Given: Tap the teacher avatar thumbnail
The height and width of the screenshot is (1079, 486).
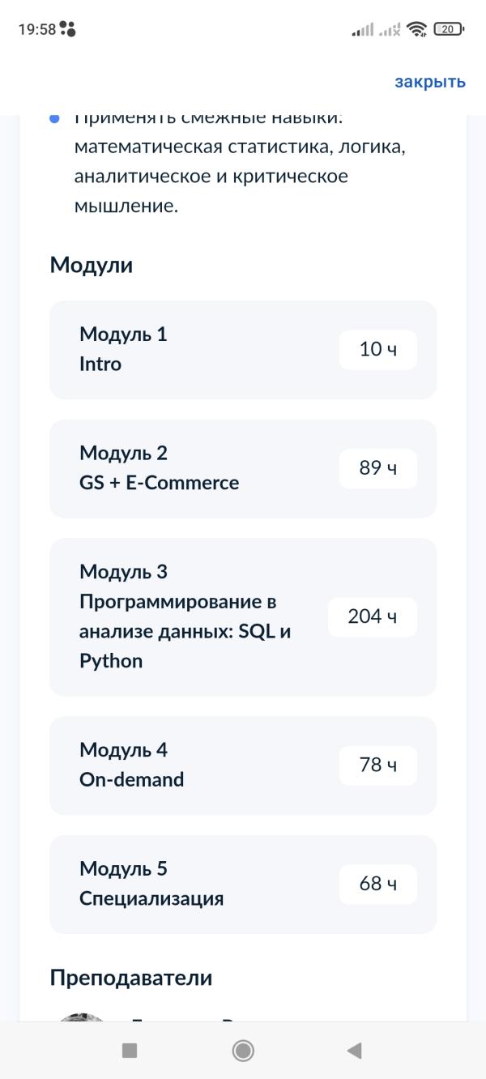Looking at the screenshot, I should pos(81,1017).
